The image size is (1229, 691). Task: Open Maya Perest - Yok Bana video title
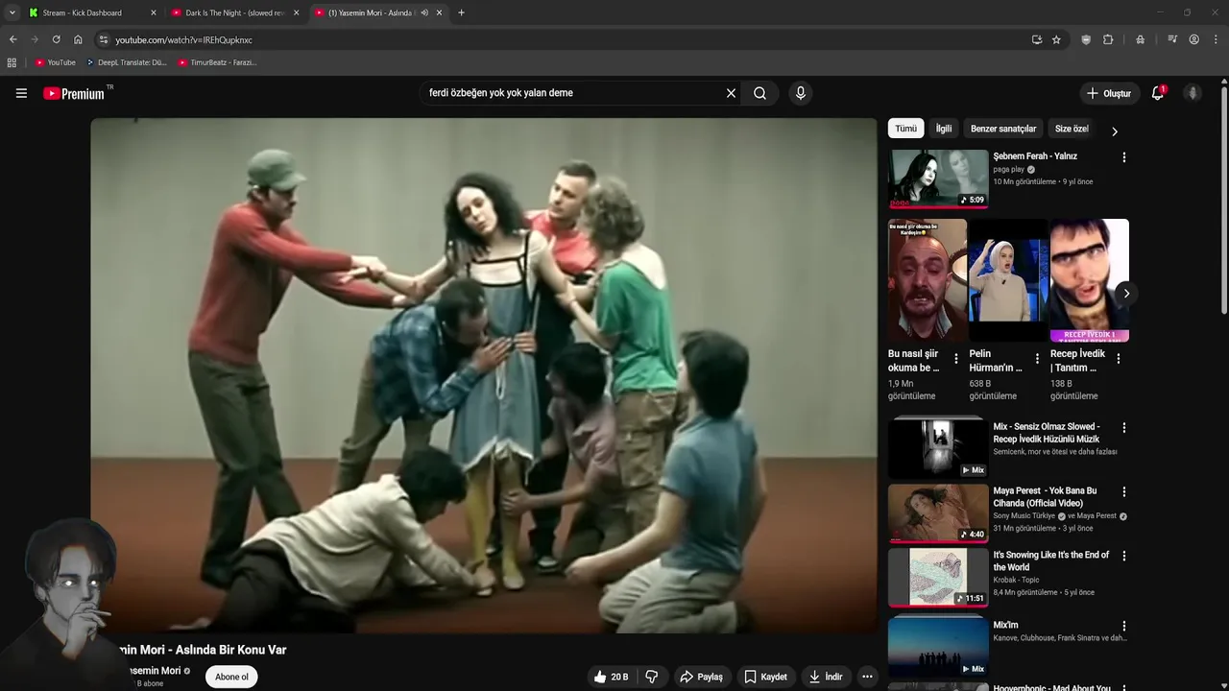pyautogui.click(x=1045, y=497)
